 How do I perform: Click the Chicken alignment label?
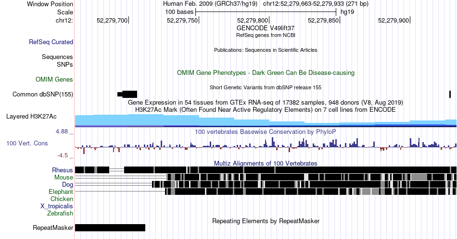click(x=62, y=199)
